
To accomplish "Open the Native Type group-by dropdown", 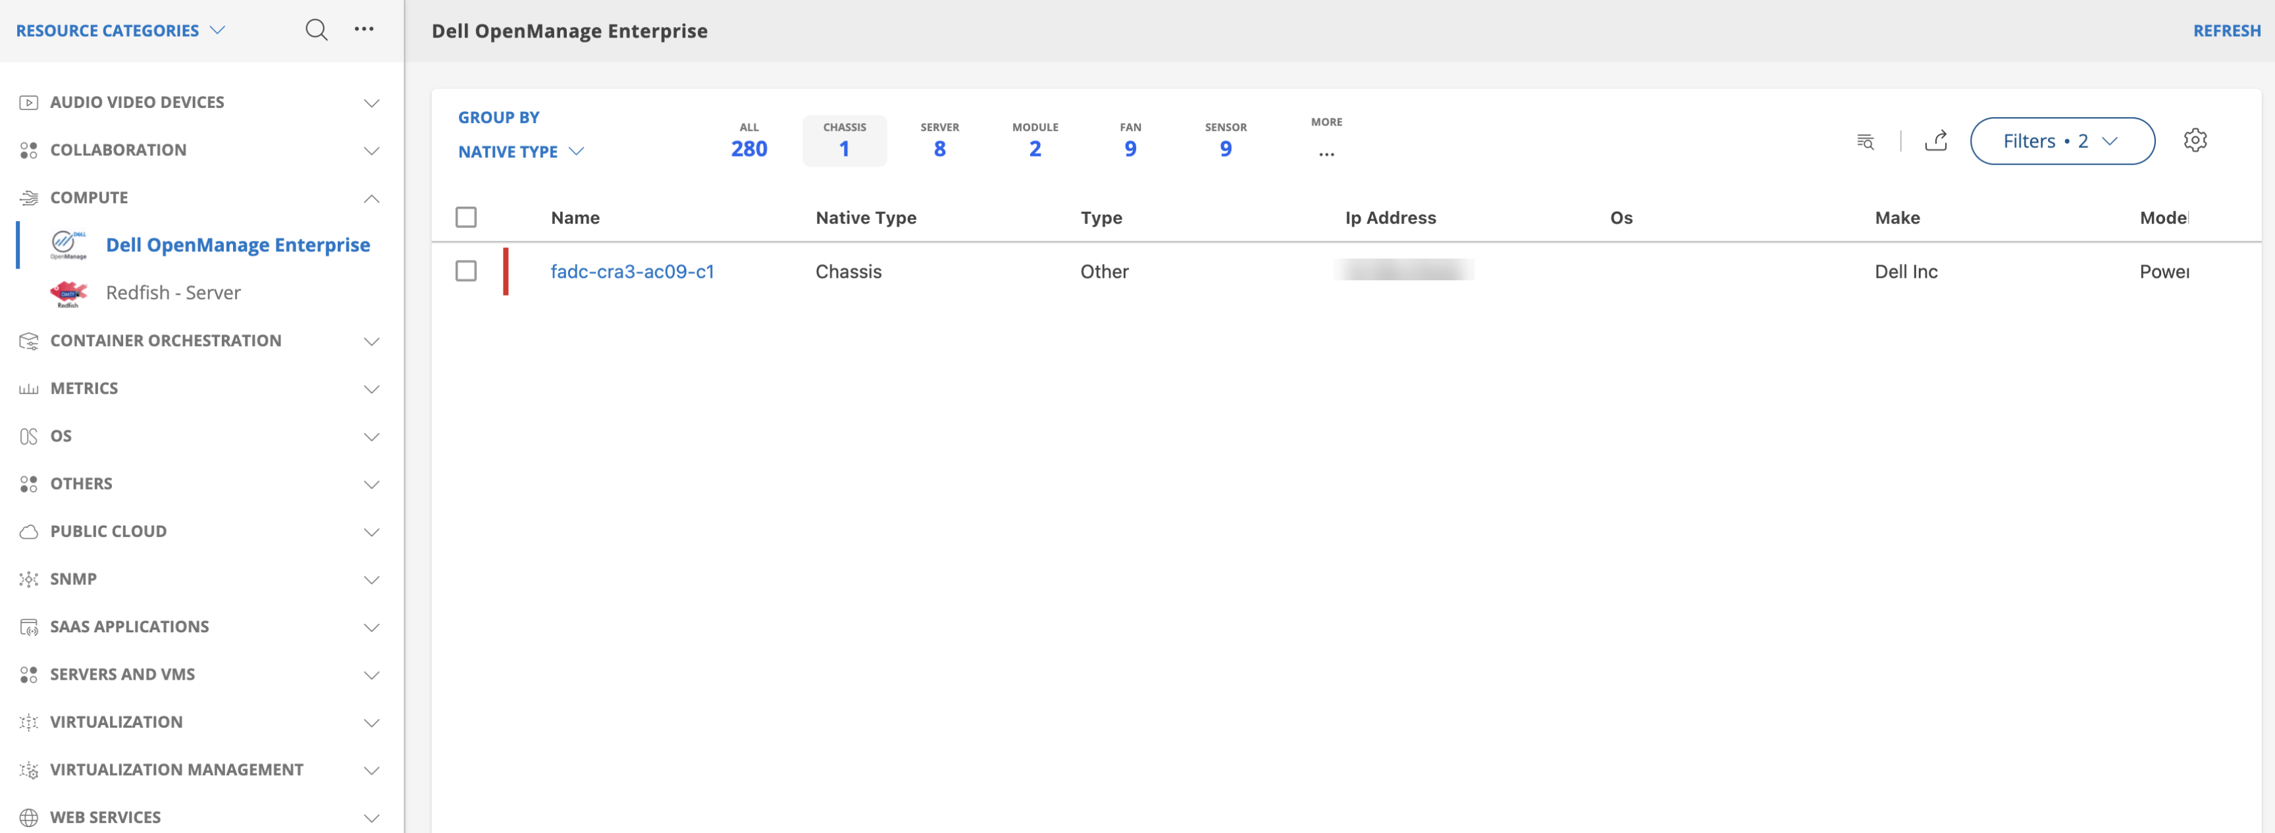I will [x=520, y=151].
